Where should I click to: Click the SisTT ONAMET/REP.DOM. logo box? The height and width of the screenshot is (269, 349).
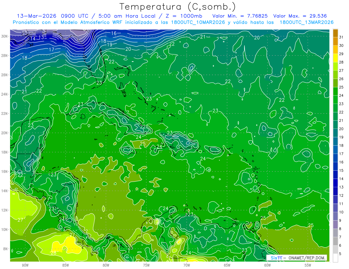point(296,258)
